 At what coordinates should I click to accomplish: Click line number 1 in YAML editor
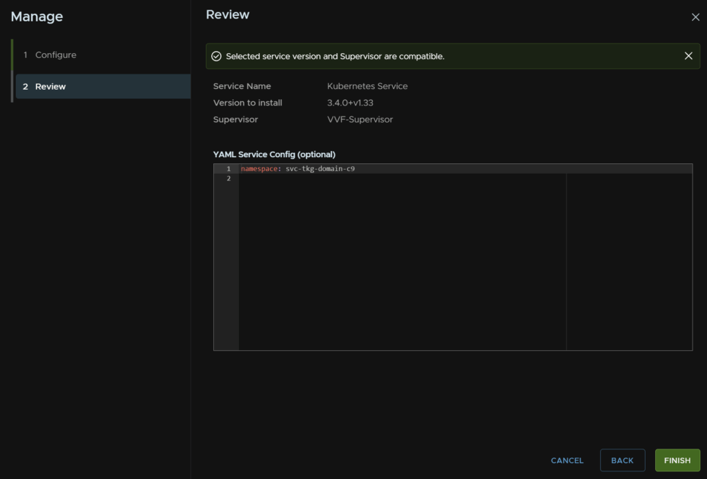229,169
